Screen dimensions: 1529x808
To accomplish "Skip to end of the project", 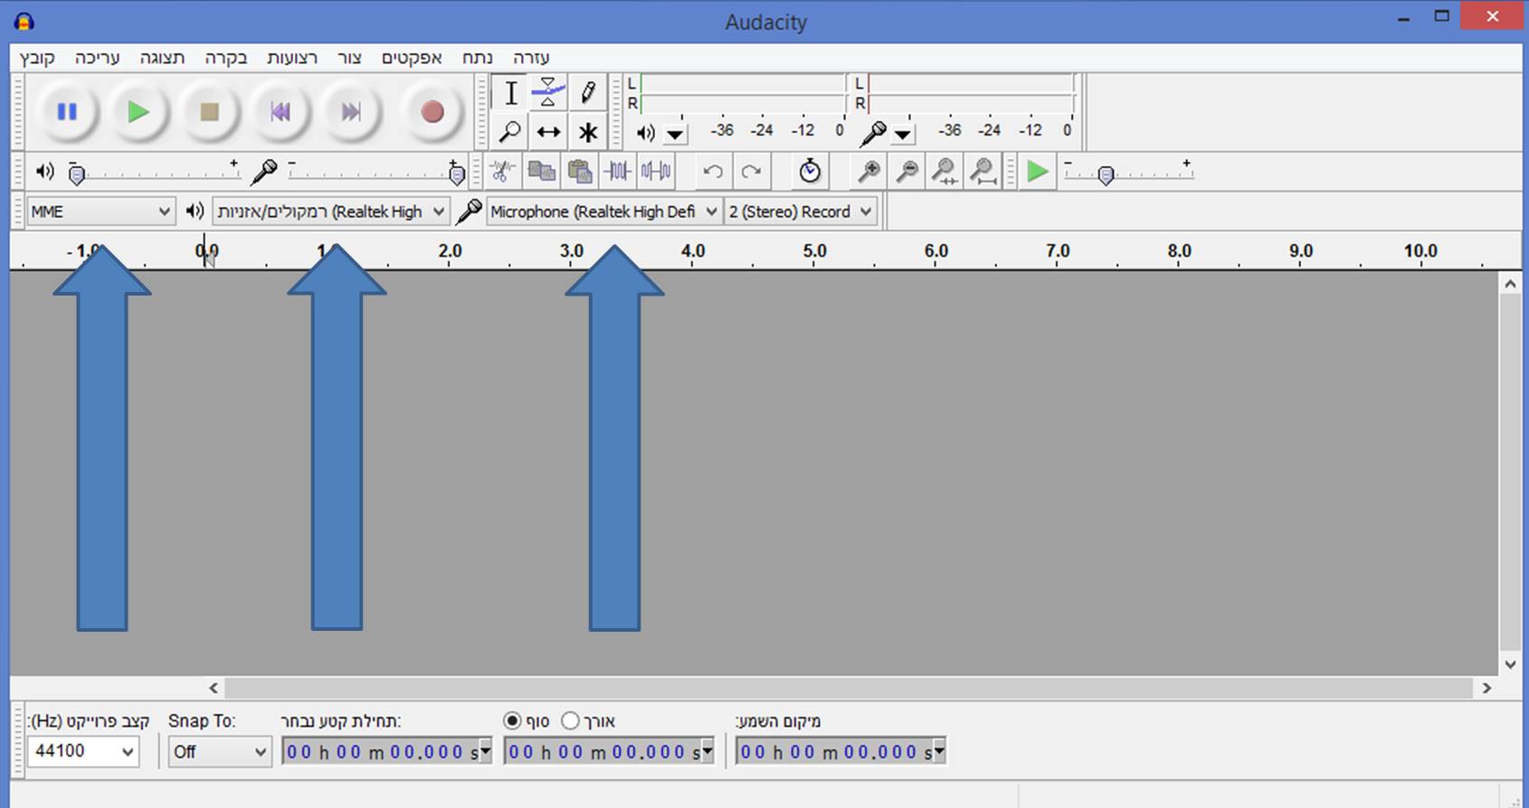I will point(351,112).
